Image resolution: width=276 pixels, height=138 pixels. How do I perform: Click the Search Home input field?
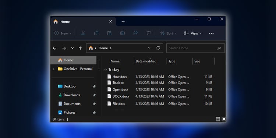(x=195, y=48)
